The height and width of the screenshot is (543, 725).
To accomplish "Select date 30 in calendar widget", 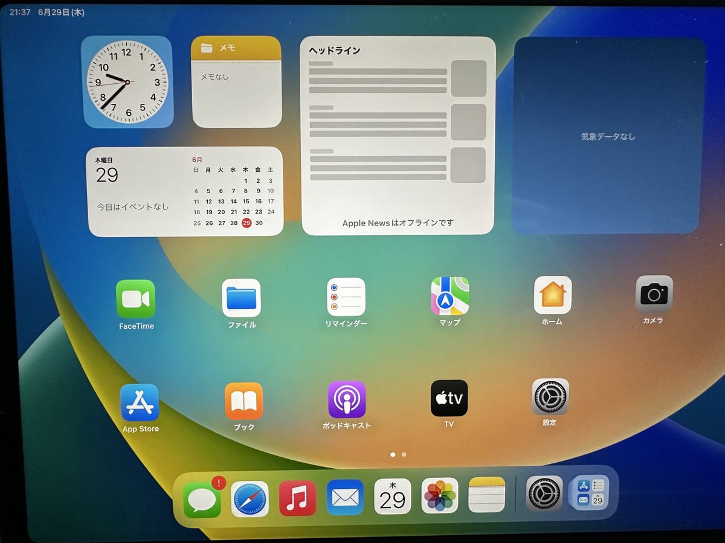I will click(x=259, y=223).
